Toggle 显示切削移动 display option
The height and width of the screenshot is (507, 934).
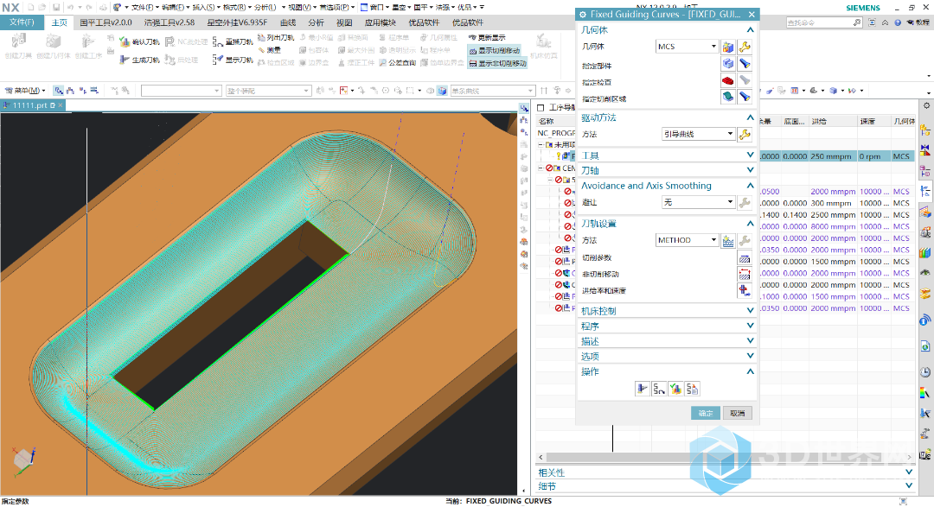pos(495,51)
